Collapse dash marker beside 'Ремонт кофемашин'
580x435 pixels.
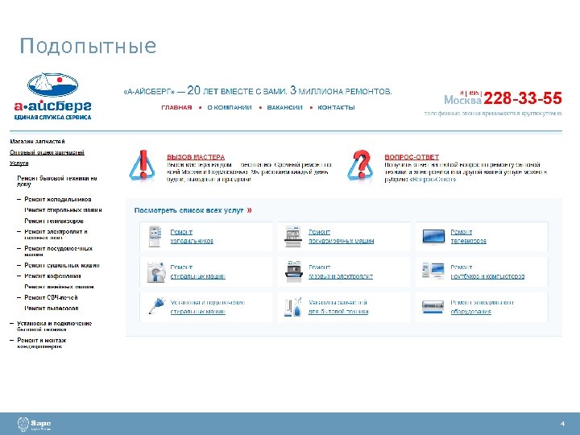(x=19, y=276)
